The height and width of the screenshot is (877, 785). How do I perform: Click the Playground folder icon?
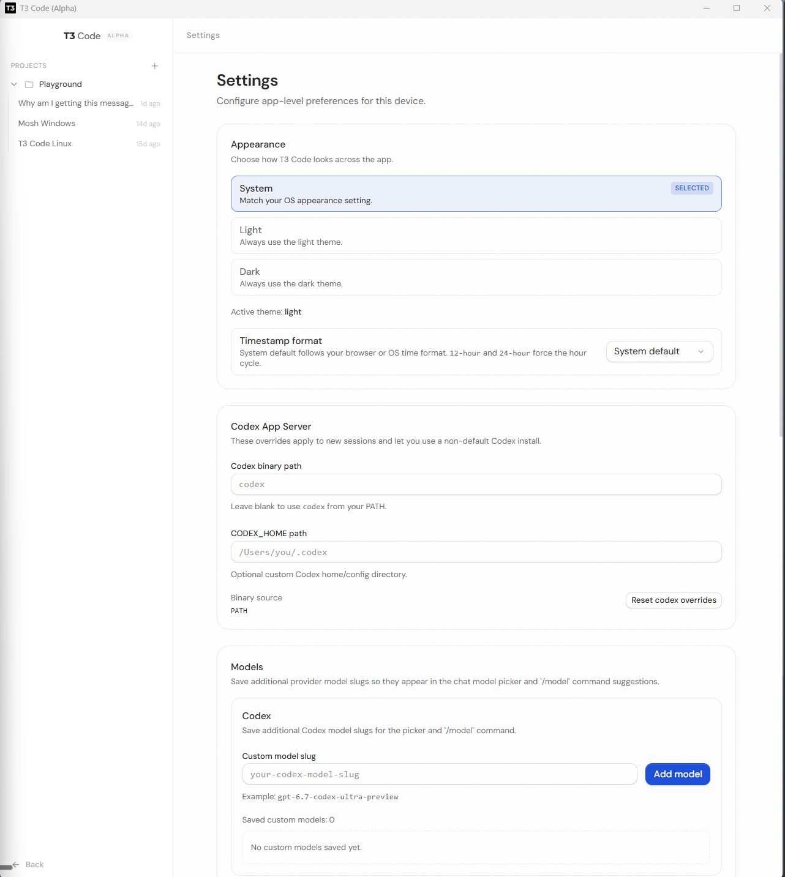point(29,84)
